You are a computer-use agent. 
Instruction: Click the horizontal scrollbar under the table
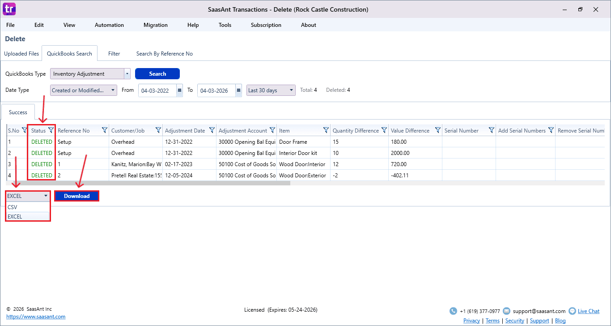149,183
